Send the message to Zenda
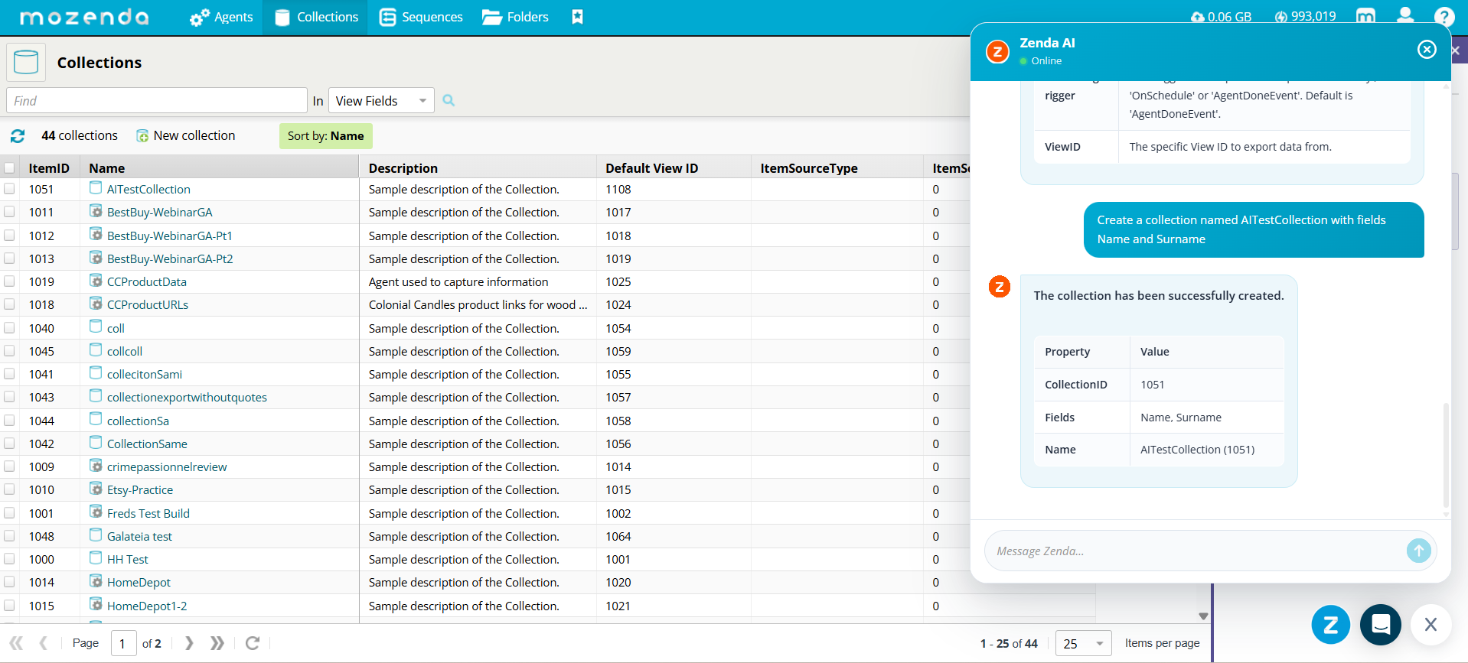1468x663 pixels. click(x=1418, y=551)
